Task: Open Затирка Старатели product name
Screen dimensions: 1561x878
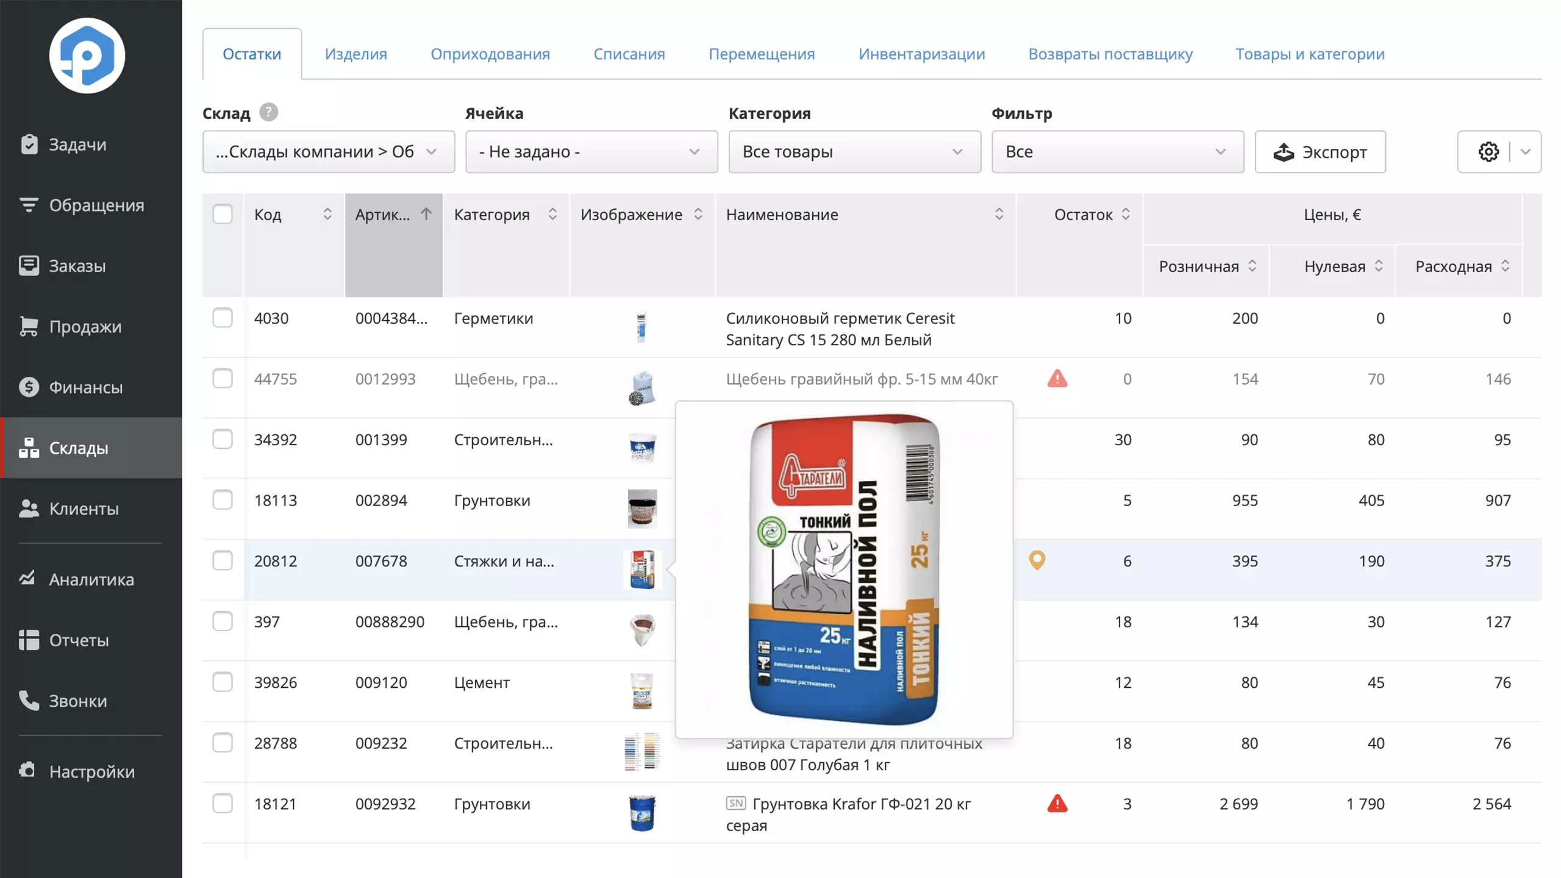Action: coord(854,754)
